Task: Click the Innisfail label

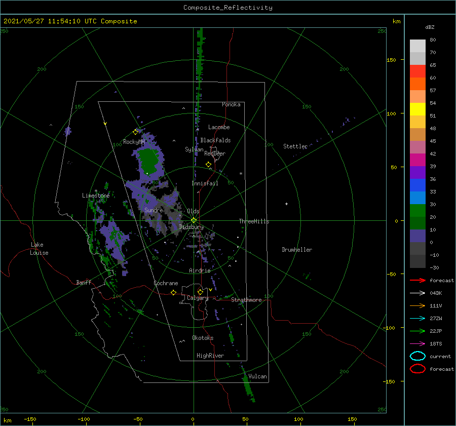Action: click(x=205, y=183)
